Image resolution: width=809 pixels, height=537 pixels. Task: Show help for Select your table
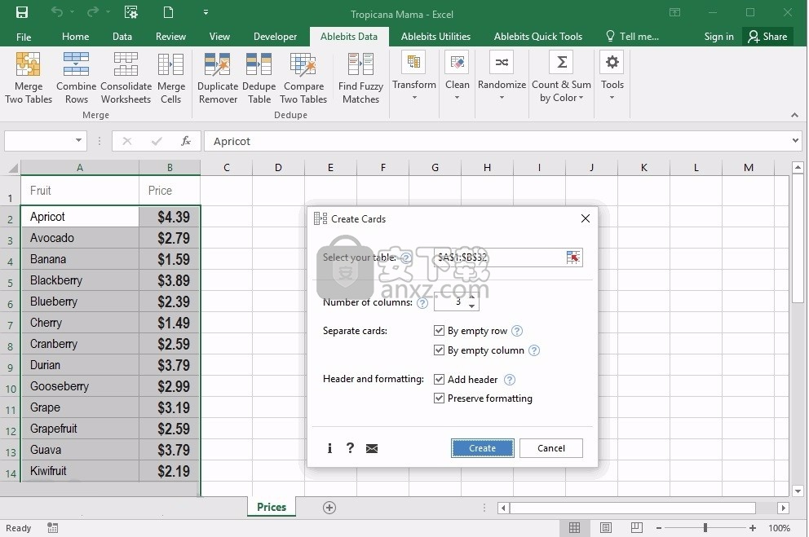pyautogui.click(x=406, y=257)
